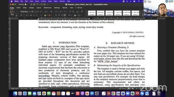Click the Spotlight search icon in menu bar
The height and width of the screenshot is (97, 174).
tap(142, 1)
